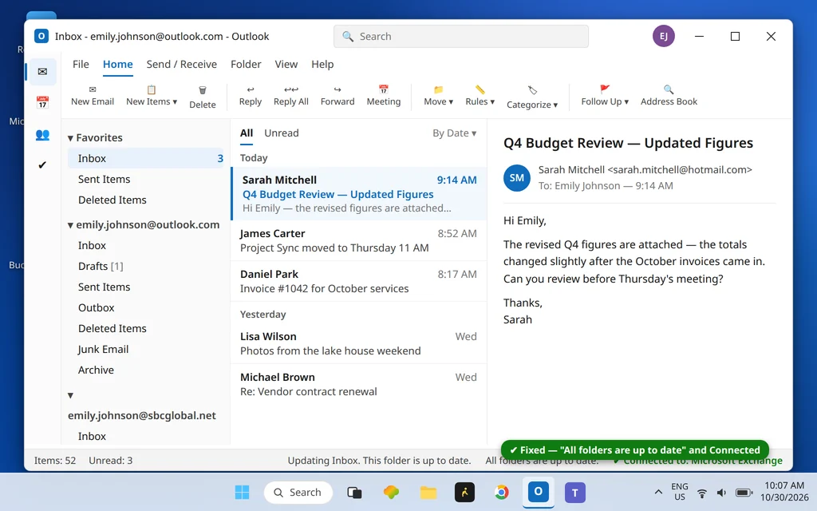This screenshot has width=817, height=511.
Task: Open the People contacts view
Action: pyautogui.click(x=43, y=134)
